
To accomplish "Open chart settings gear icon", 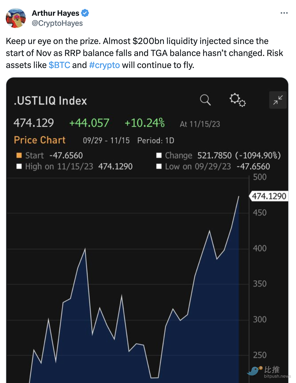I will (x=237, y=100).
